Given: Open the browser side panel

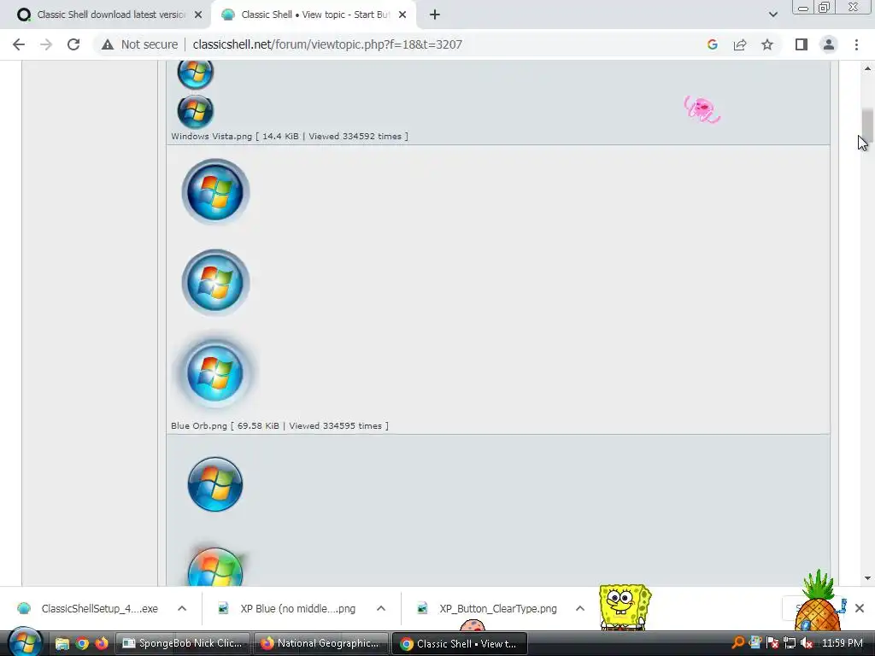Looking at the screenshot, I should [x=802, y=44].
